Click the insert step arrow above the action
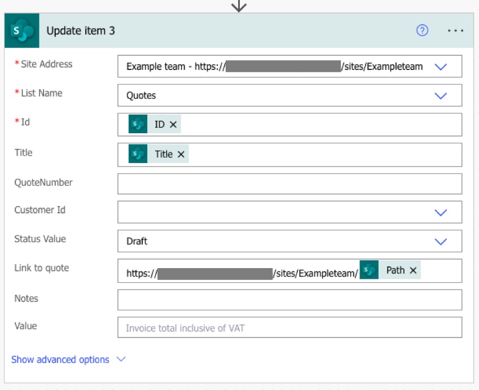This screenshot has height=390, width=479. (240, 6)
